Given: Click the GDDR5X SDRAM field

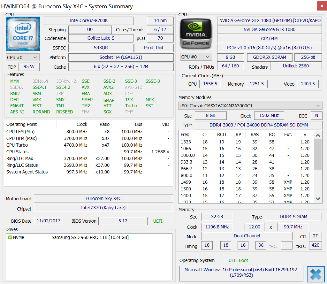Looking at the screenshot, I should pyautogui.click(x=270, y=58).
